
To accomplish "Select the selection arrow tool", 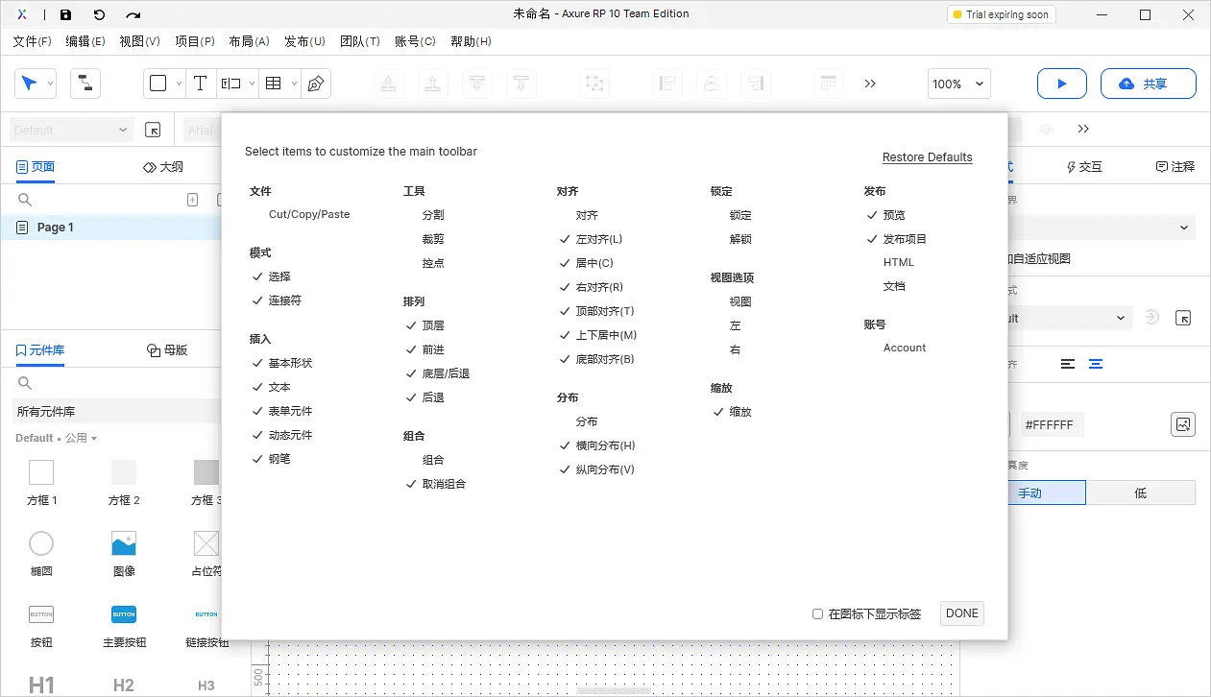I will pos(30,84).
